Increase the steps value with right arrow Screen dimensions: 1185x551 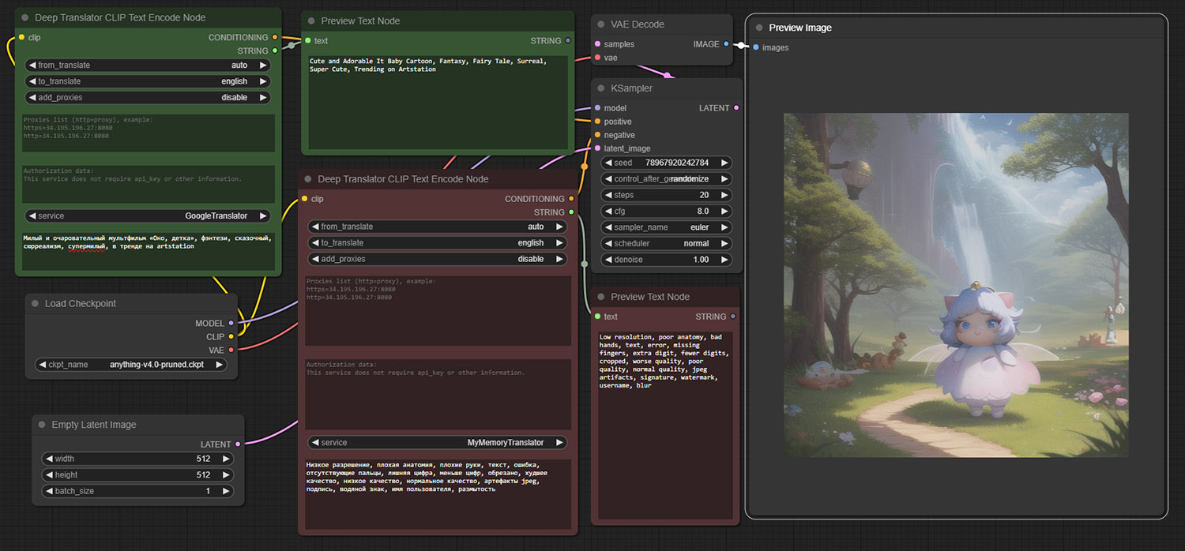(x=724, y=195)
